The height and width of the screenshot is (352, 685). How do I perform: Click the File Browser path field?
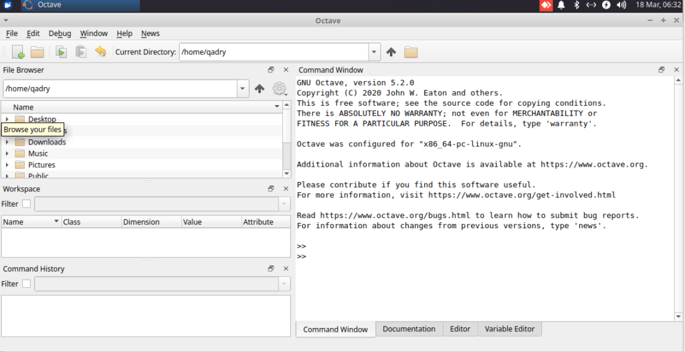tap(120, 88)
